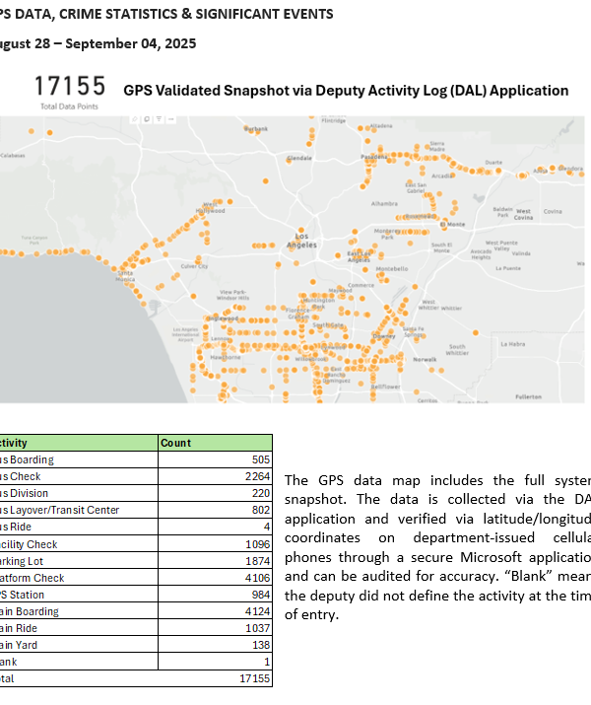Click the Parking Lot count cell 1874

click(253, 561)
